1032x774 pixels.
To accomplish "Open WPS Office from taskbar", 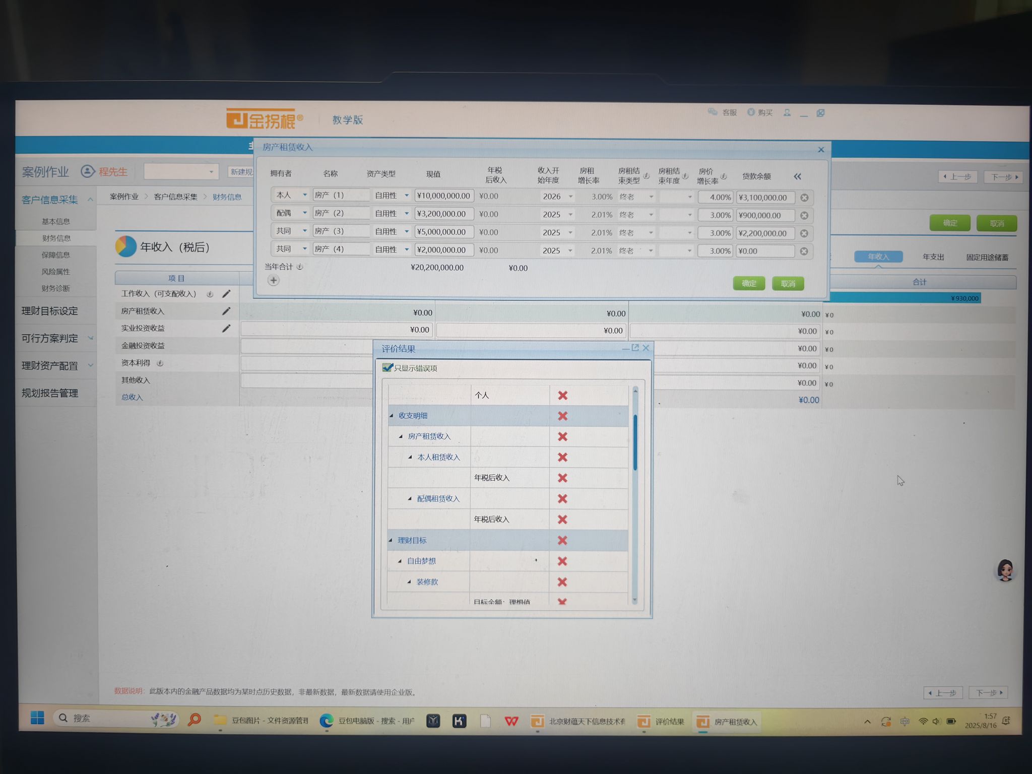I will (511, 721).
